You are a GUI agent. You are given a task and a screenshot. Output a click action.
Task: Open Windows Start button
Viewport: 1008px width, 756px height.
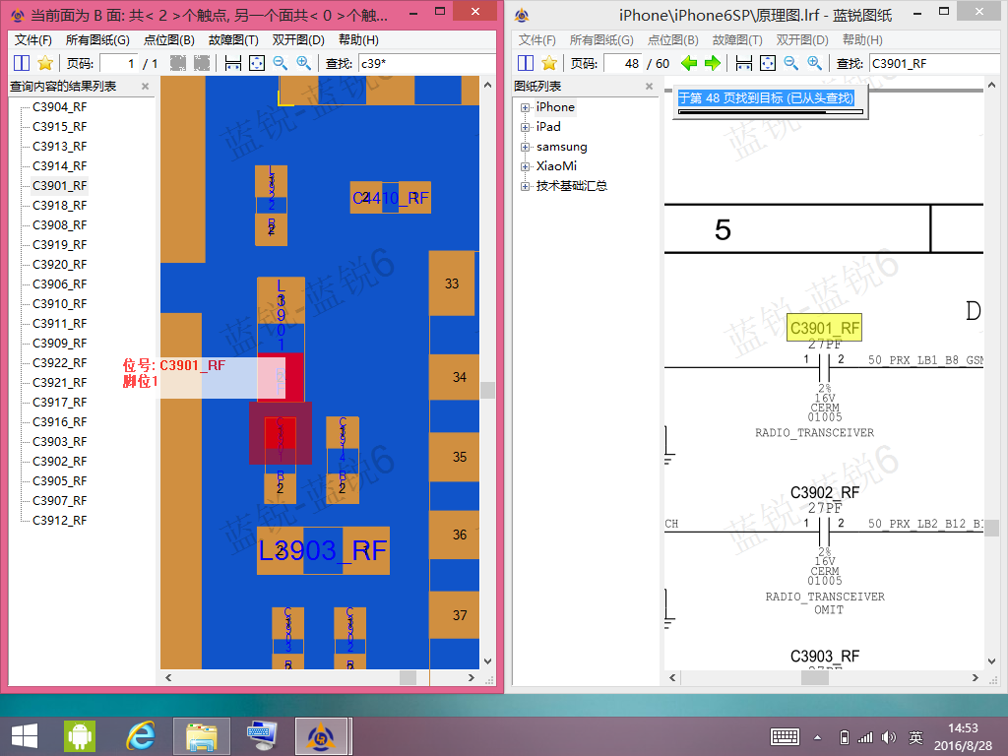tap(25, 736)
